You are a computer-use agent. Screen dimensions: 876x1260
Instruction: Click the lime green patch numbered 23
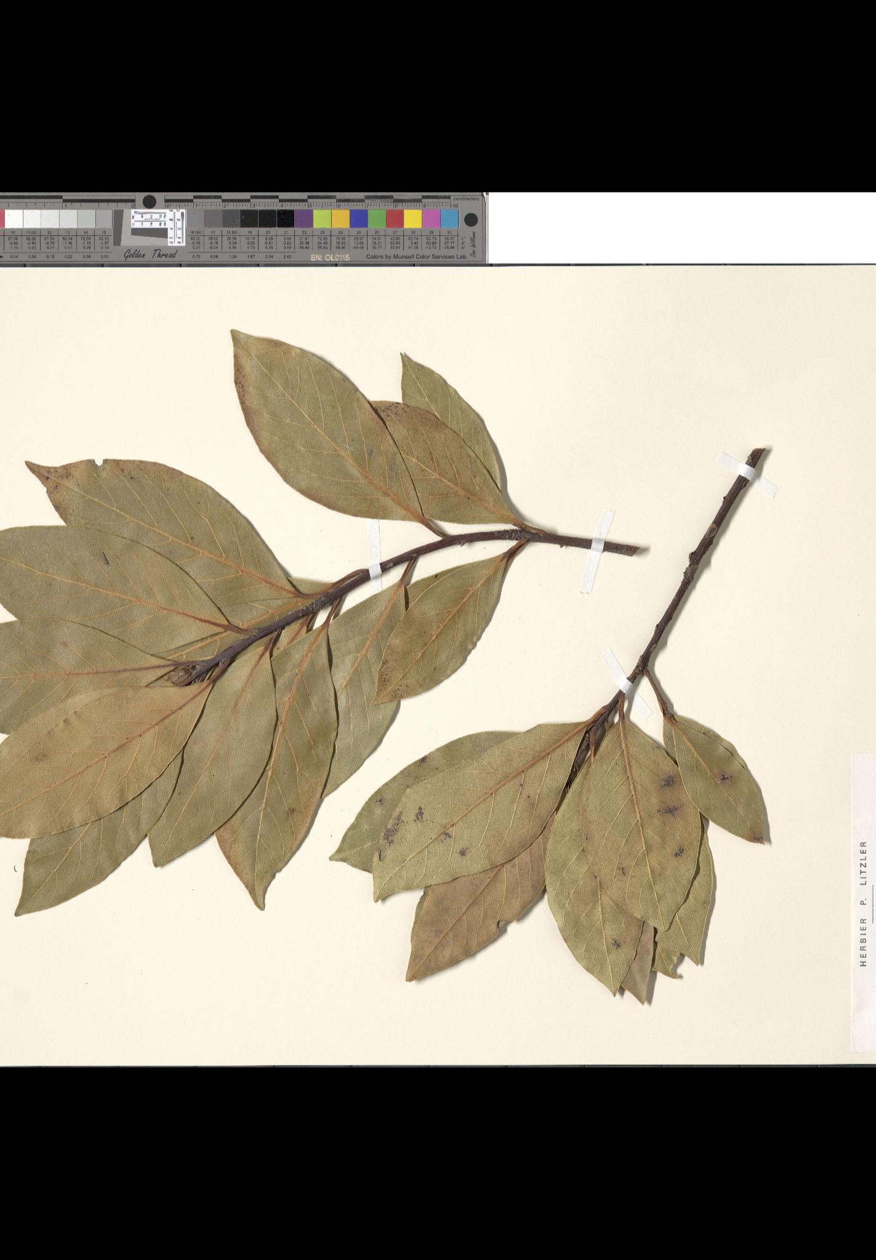[323, 218]
